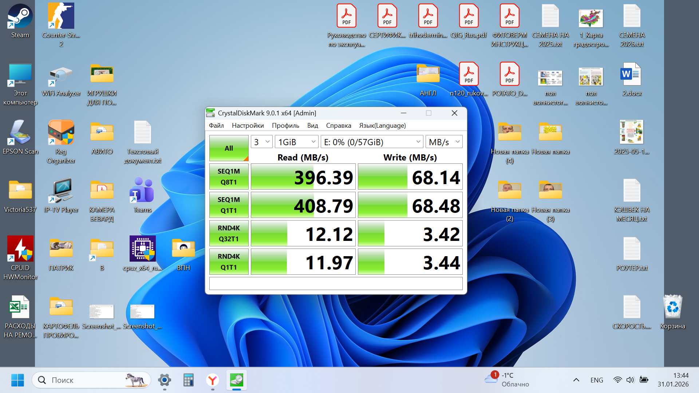The width and height of the screenshot is (699, 393).
Task: Select the WiFi Analyzer desktop icon
Action: tap(61, 81)
